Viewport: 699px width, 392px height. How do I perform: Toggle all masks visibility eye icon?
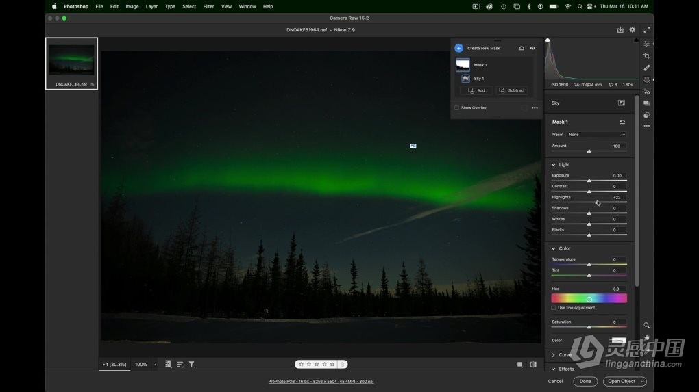[532, 48]
